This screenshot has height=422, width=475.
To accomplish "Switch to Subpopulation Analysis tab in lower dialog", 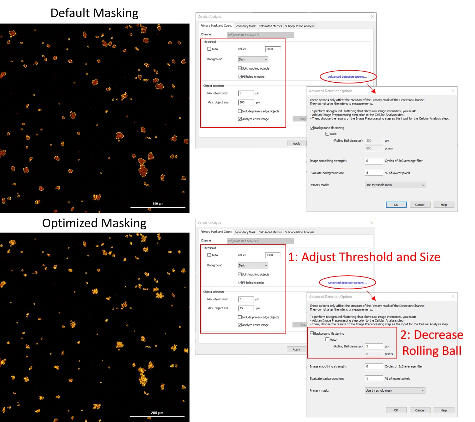I will [x=299, y=232].
